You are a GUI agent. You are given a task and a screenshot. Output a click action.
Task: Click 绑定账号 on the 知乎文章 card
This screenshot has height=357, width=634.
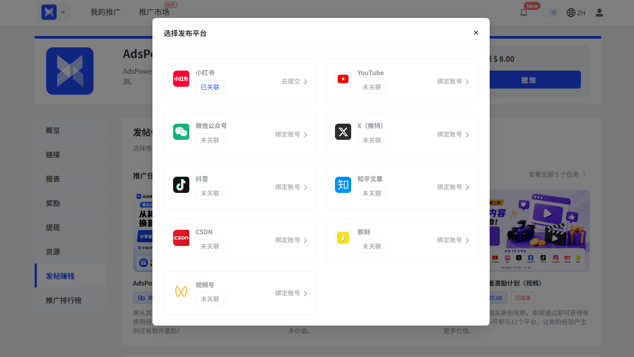(x=450, y=187)
